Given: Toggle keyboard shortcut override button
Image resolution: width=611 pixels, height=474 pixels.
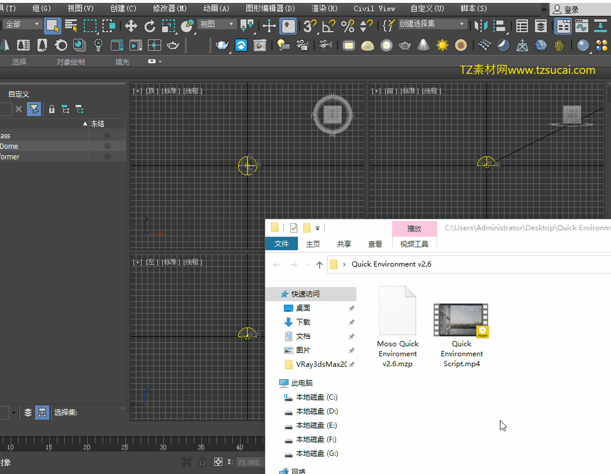Looking at the screenshot, I should (x=288, y=26).
